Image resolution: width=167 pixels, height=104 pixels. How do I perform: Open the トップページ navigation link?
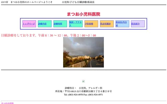(x=29, y=24)
